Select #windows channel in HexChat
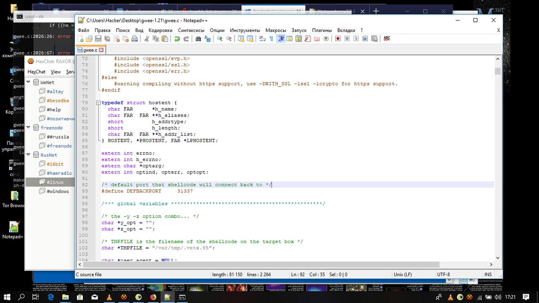Viewport: 539px width, 303px height. [58, 191]
